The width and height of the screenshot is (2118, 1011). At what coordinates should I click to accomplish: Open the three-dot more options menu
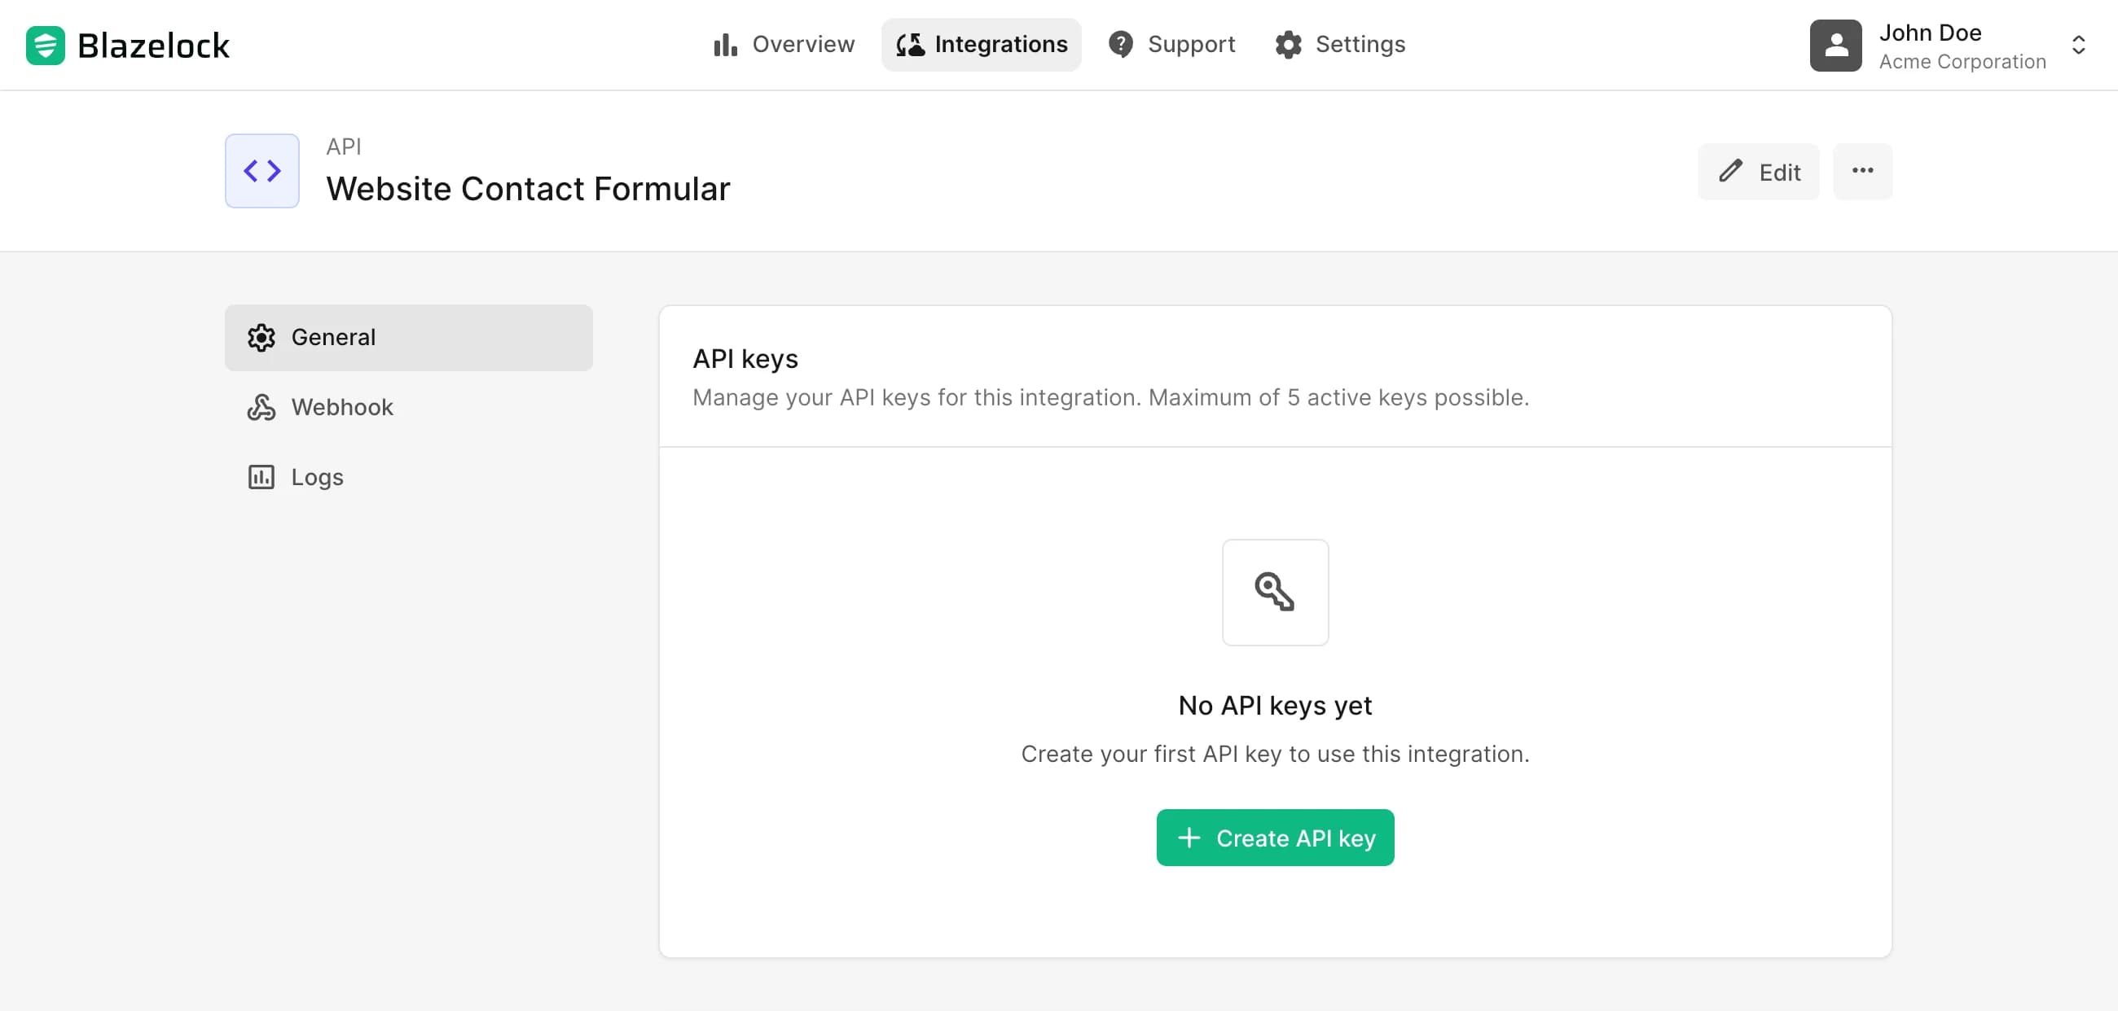point(1862,171)
